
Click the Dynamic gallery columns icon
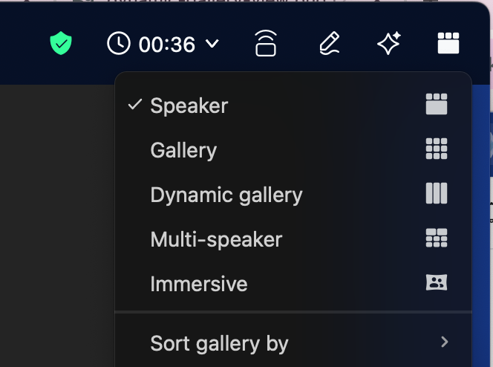tap(437, 194)
